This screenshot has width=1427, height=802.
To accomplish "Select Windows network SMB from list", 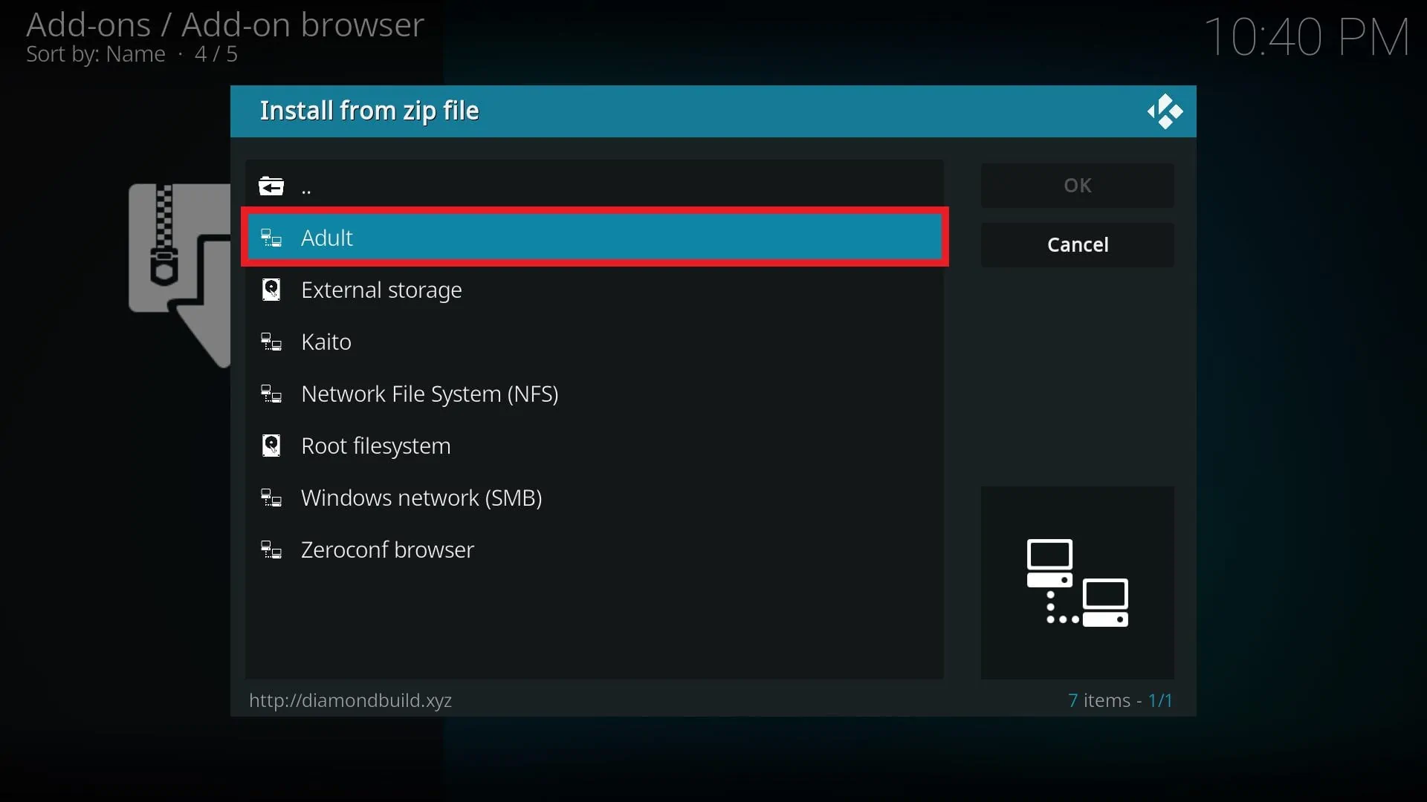I will [421, 497].
